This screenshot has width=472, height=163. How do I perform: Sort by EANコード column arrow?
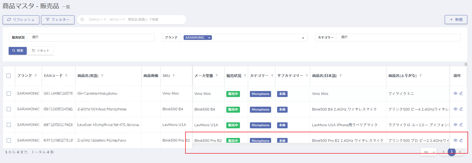tap(66, 76)
